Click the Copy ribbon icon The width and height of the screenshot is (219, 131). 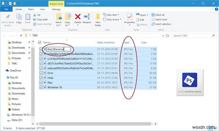pos(19,17)
